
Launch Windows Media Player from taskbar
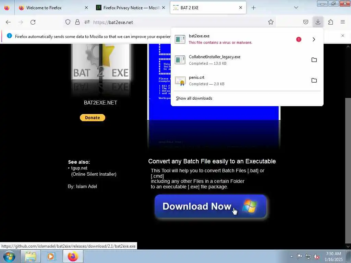pos(51,256)
